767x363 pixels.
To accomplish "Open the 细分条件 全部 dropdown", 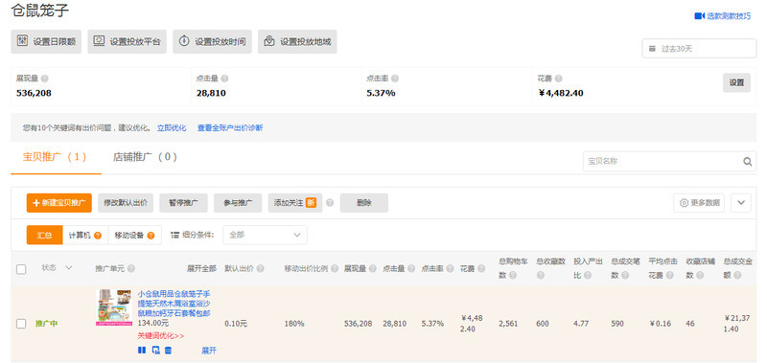I will coord(266,235).
